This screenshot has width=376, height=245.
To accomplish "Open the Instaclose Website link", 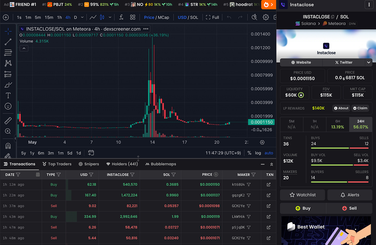I will (301, 62).
